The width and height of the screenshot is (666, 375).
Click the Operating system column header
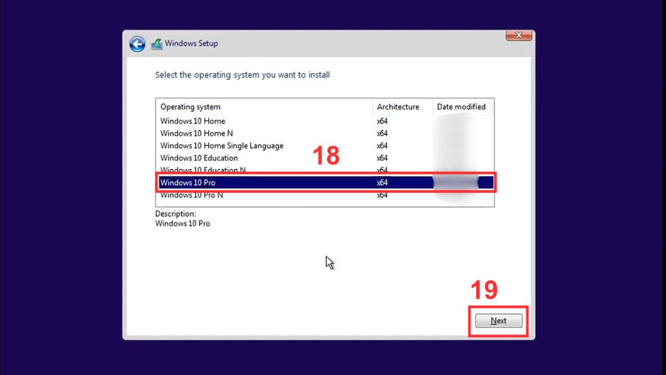265,107
